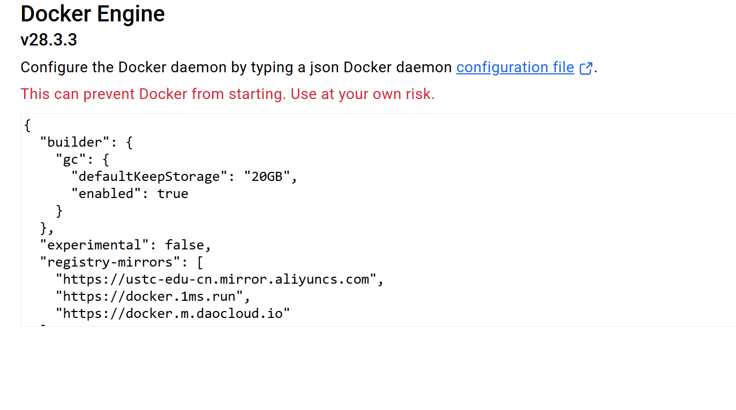Click the "experimental": false line
This screenshot has height=410, width=736.
[124, 245]
